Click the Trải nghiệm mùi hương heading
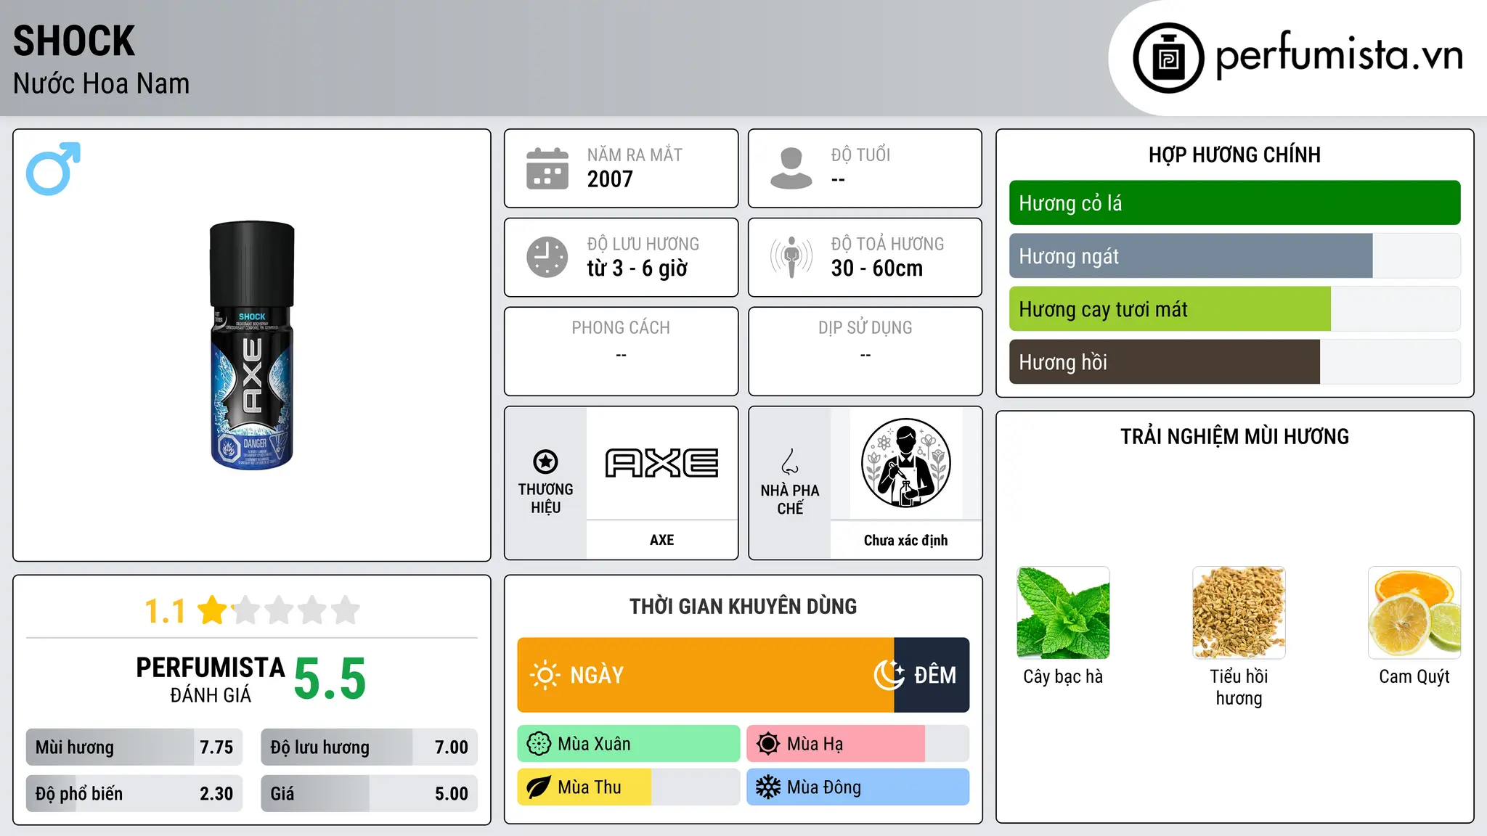The height and width of the screenshot is (836, 1487). click(1234, 436)
